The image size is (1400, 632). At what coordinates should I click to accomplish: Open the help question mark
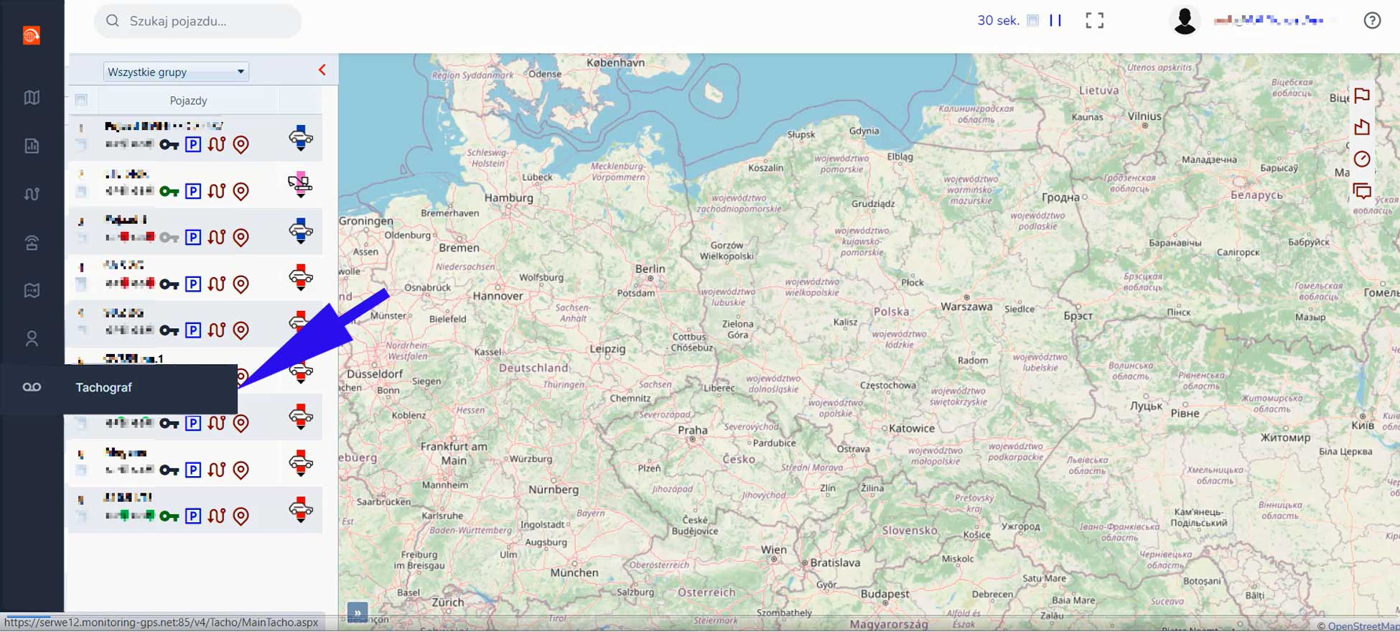(x=1372, y=21)
